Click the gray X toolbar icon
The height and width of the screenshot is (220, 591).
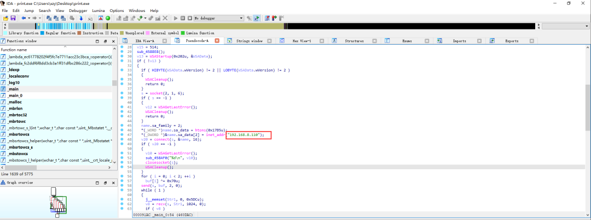(165, 18)
